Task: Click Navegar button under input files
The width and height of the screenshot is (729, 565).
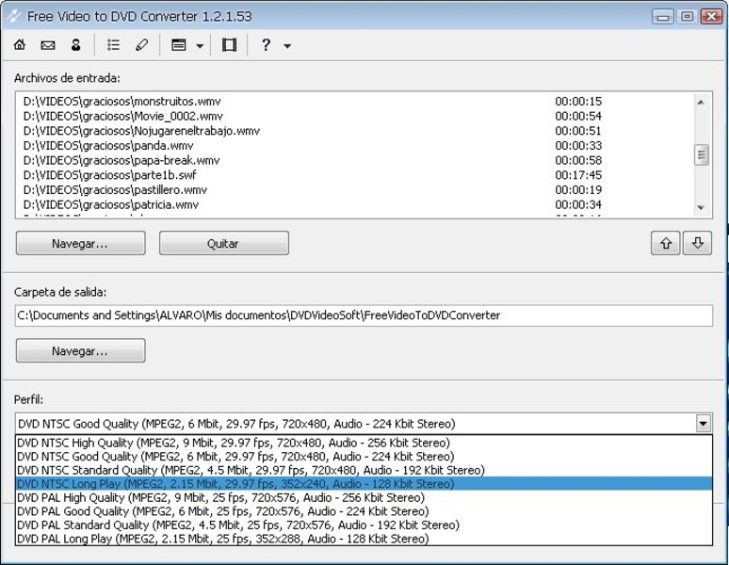Action: [80, 244]
